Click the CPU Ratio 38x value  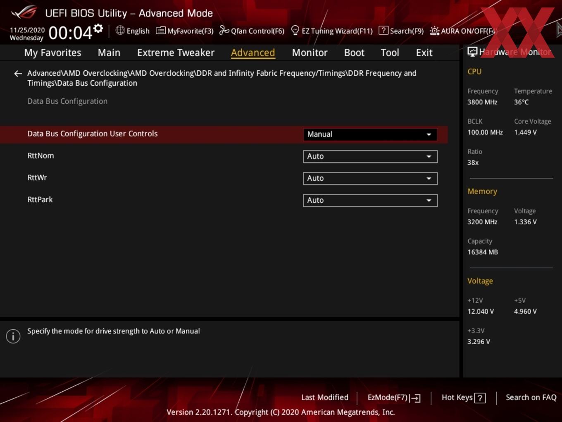(473, 163)
